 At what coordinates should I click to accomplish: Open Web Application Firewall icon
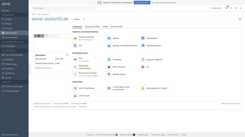[143, 88]
